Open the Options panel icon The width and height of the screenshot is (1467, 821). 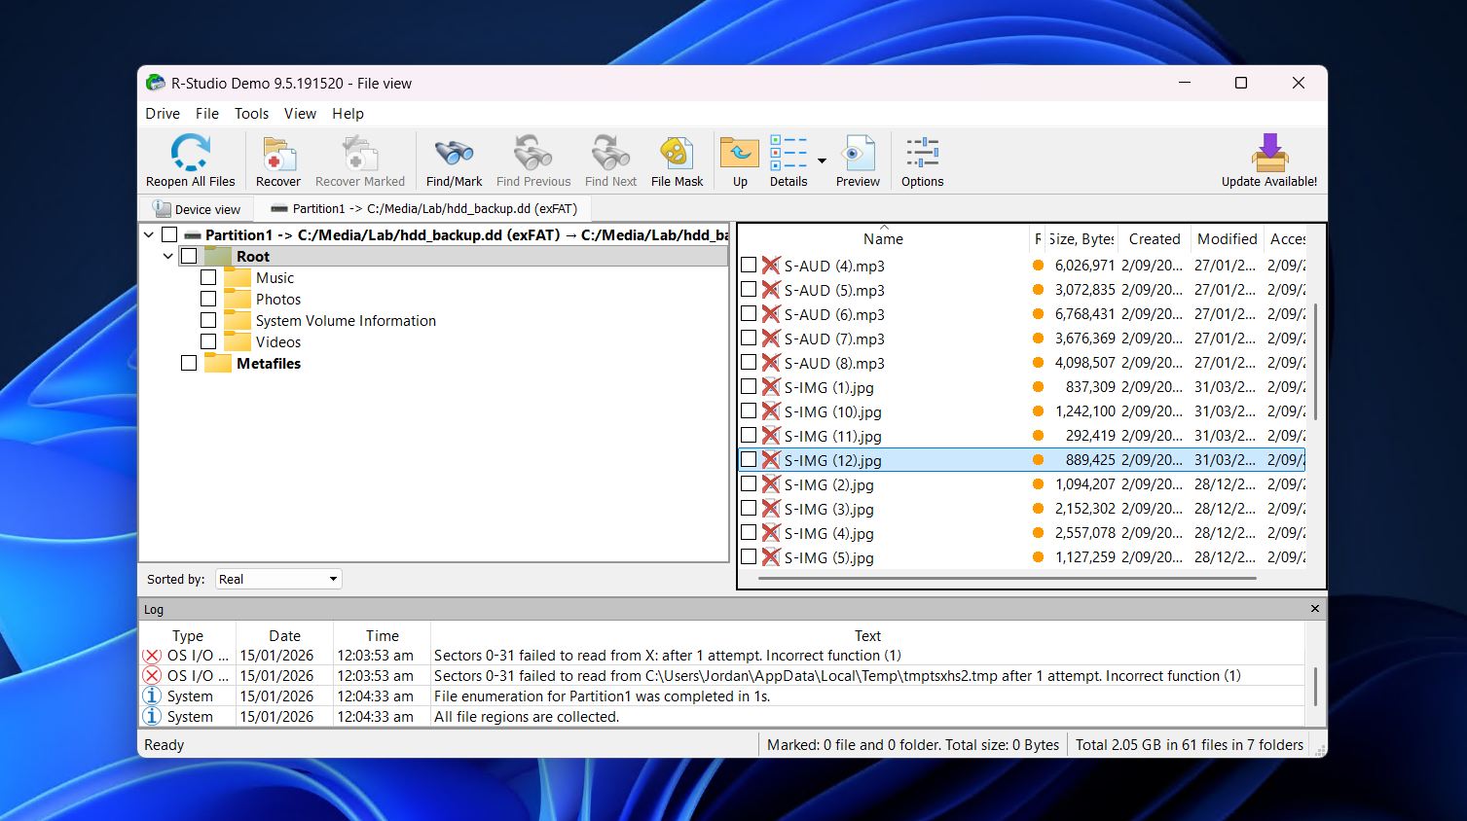point(921,154)
